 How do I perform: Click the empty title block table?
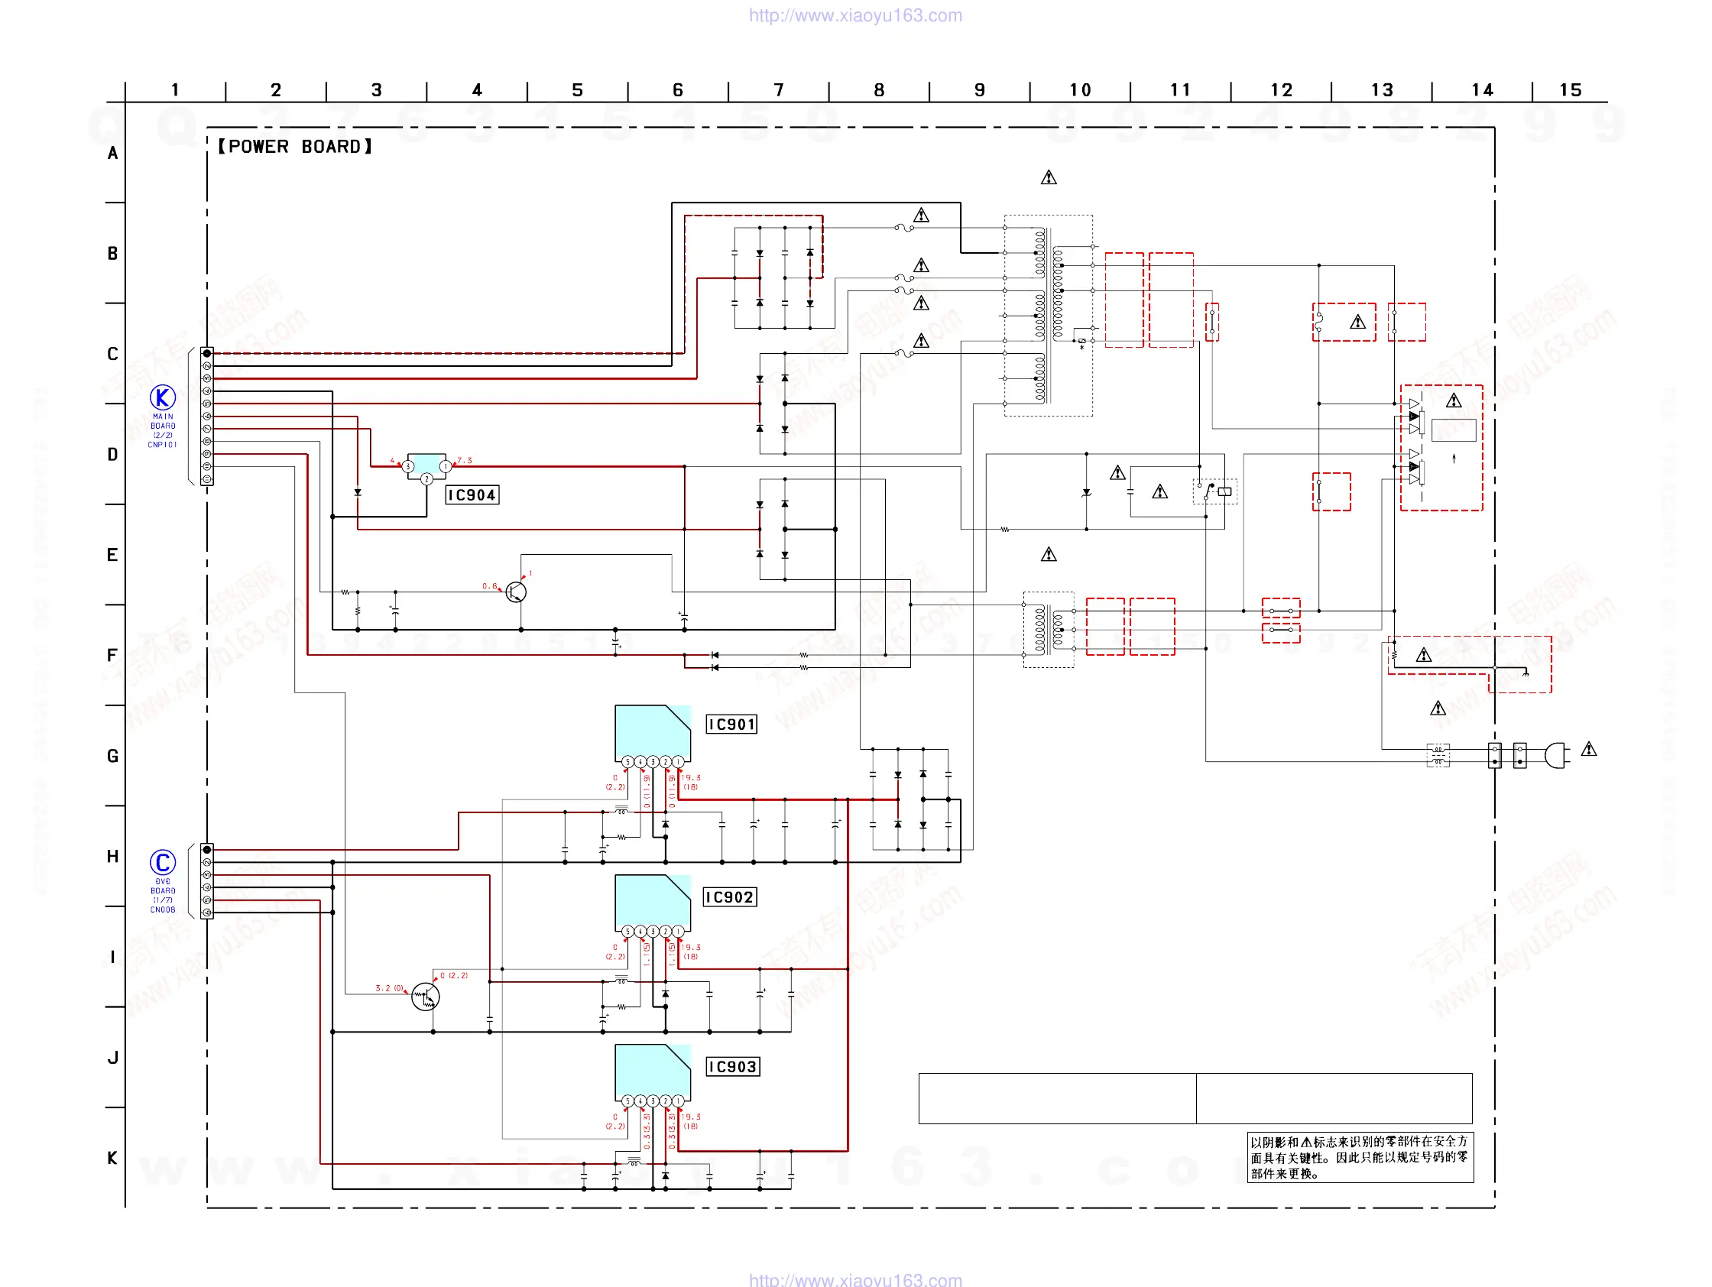tap(1195, 1097)
